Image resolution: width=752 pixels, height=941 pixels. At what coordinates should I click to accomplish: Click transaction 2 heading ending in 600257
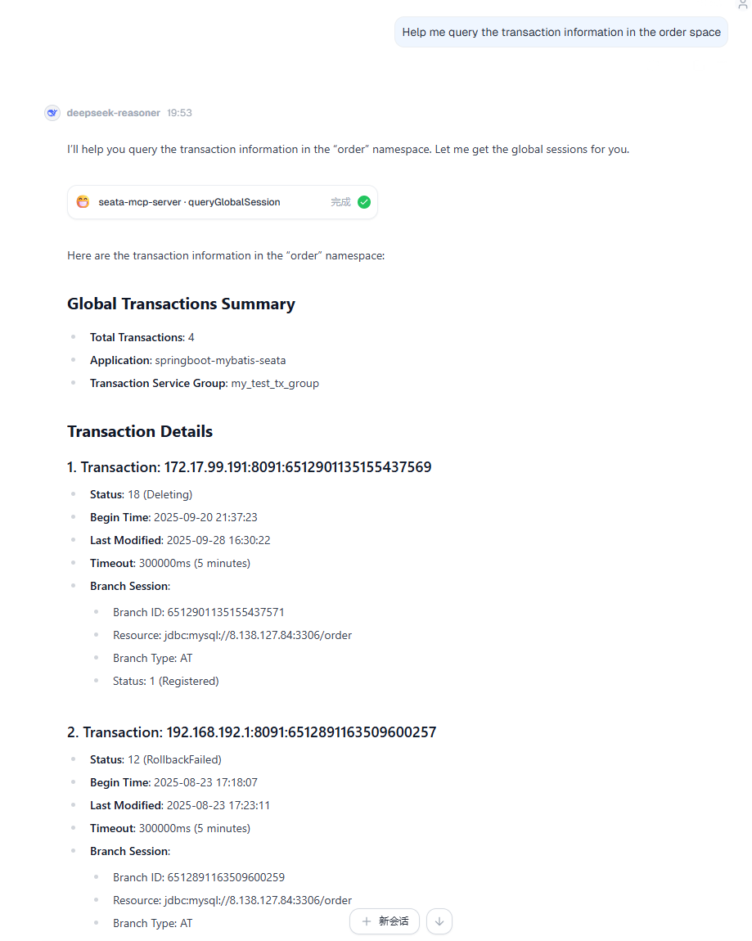coord(251,732)
